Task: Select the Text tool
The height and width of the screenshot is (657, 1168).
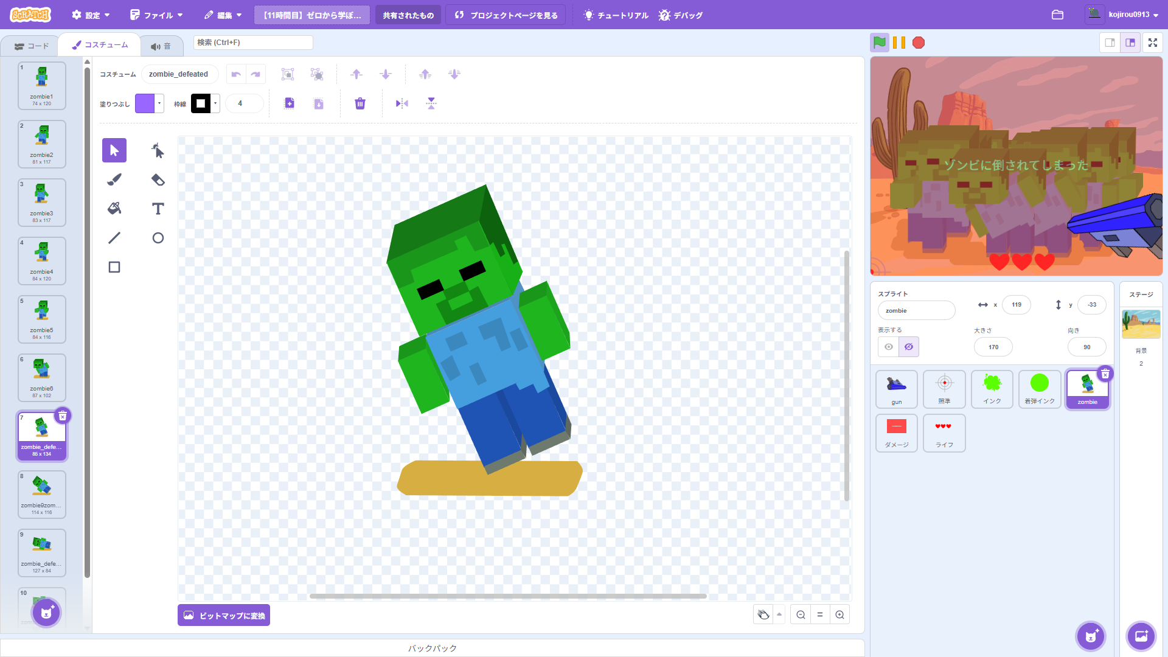Action: click(158, 209)
